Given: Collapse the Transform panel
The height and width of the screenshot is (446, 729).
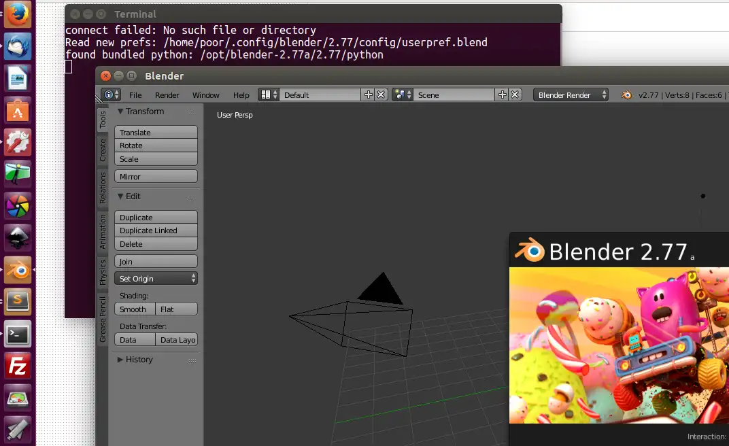Looking at the screenshot, I should 142,112.
